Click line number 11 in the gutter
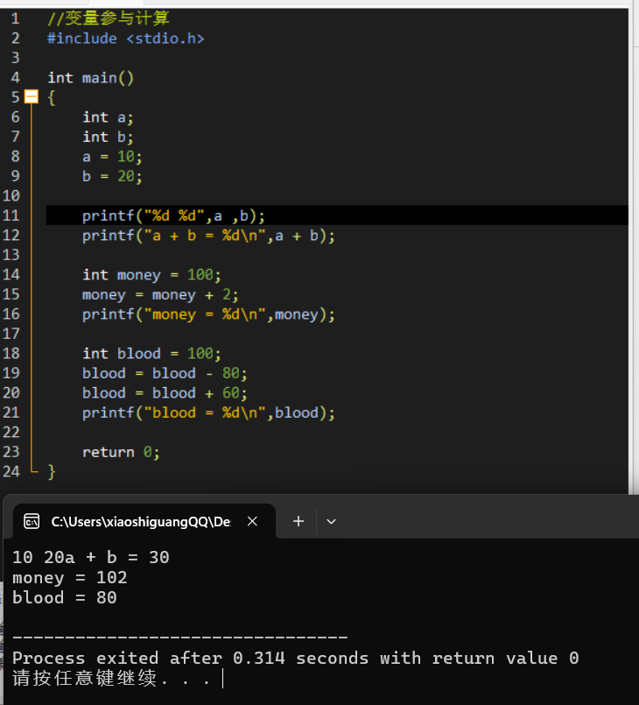This screenshot has height=705, width=639. 11,215
